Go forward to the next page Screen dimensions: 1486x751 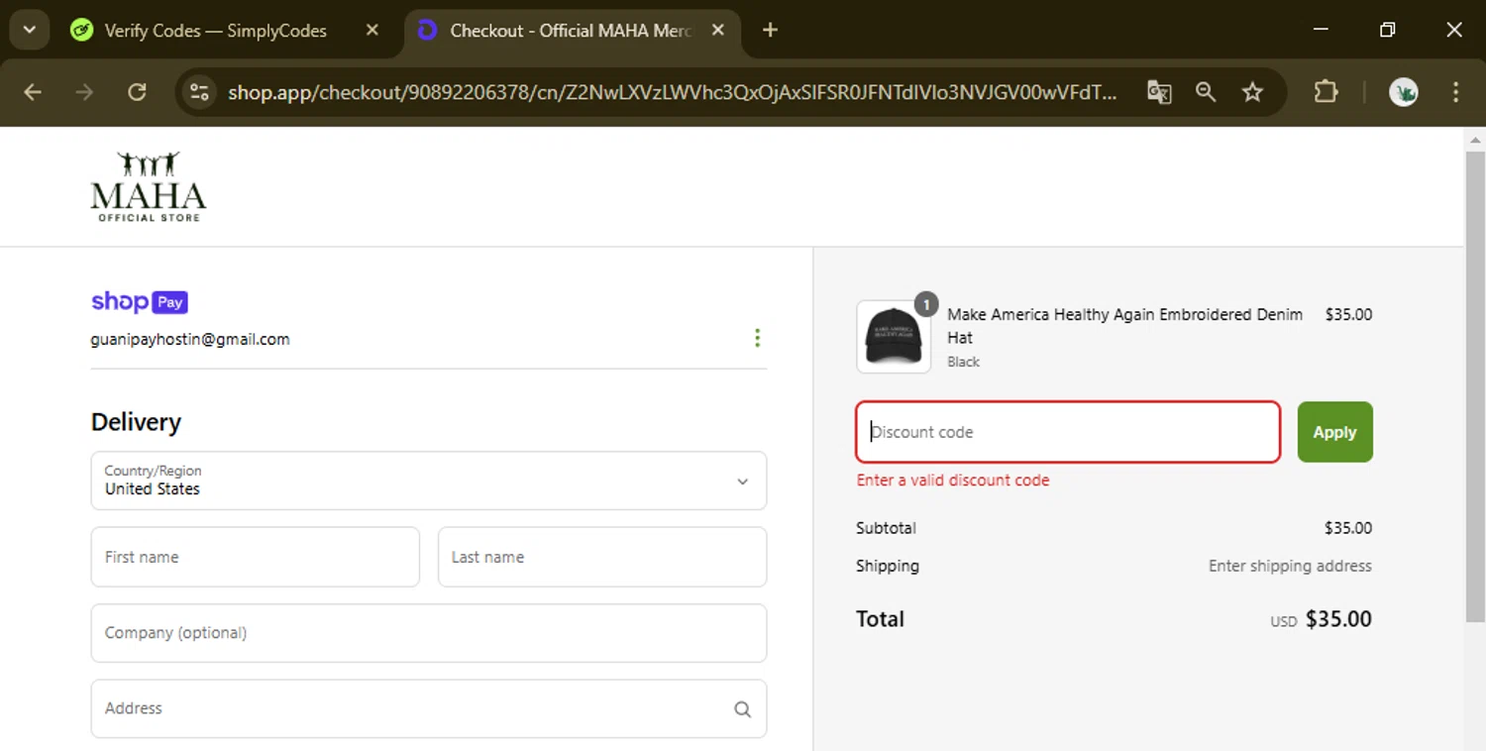pyautogui.click(x=85, y=92)
